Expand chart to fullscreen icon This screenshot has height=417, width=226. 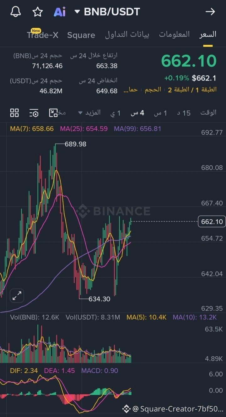(17, 295)
